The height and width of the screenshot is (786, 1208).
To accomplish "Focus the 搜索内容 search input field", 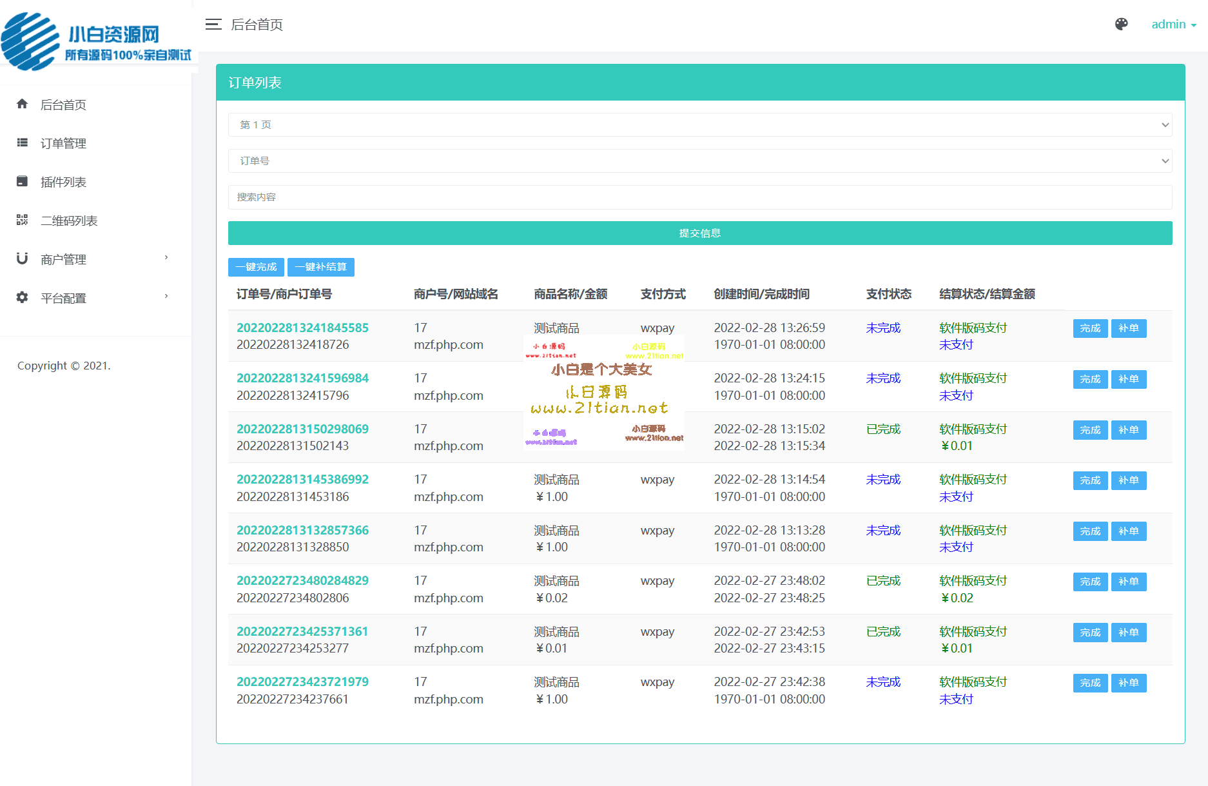I will point(699,197).
